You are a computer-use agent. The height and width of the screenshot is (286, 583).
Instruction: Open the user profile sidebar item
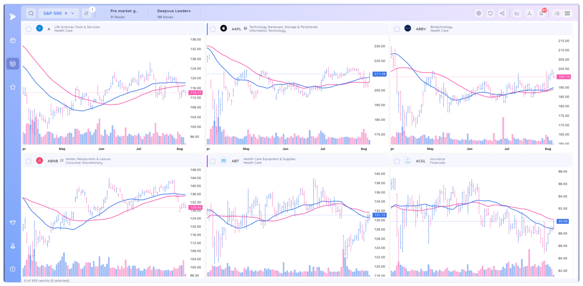pos(13,246)
